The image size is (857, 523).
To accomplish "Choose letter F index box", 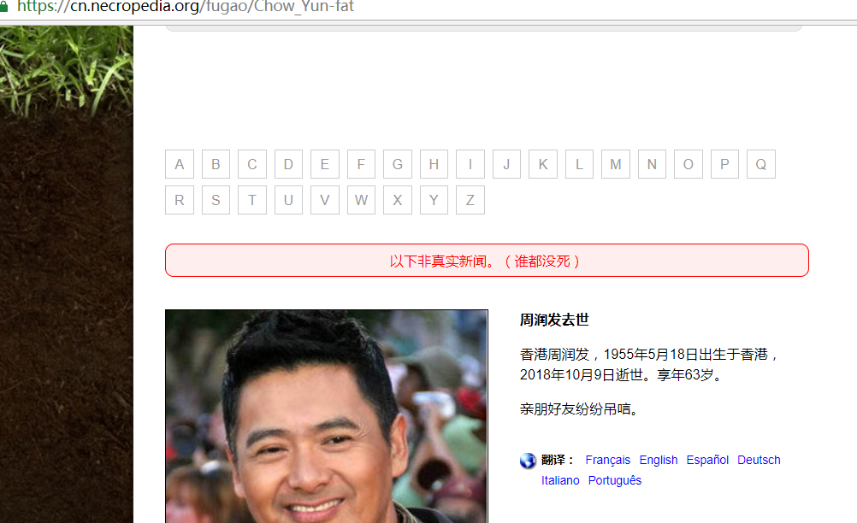I will pos(361,164).
